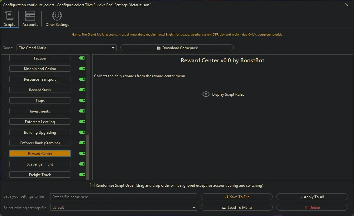The image size is (354, 216).
Task: Click the Apply To All button
Action: (312, 197)
